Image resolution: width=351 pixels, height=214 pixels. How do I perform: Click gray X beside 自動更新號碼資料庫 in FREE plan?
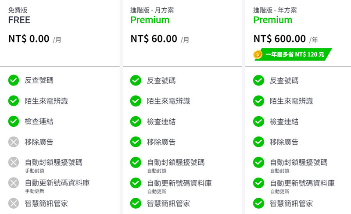(x=14, y=183)
